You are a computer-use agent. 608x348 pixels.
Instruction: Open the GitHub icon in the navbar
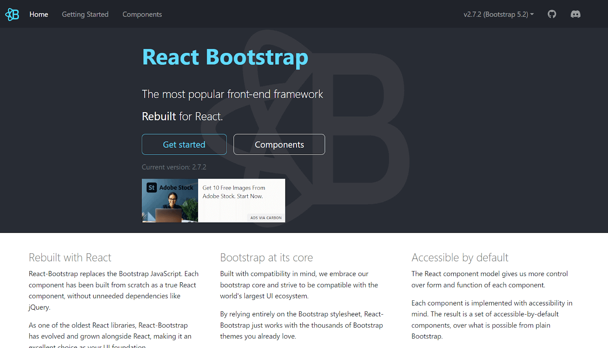(552, 14)
